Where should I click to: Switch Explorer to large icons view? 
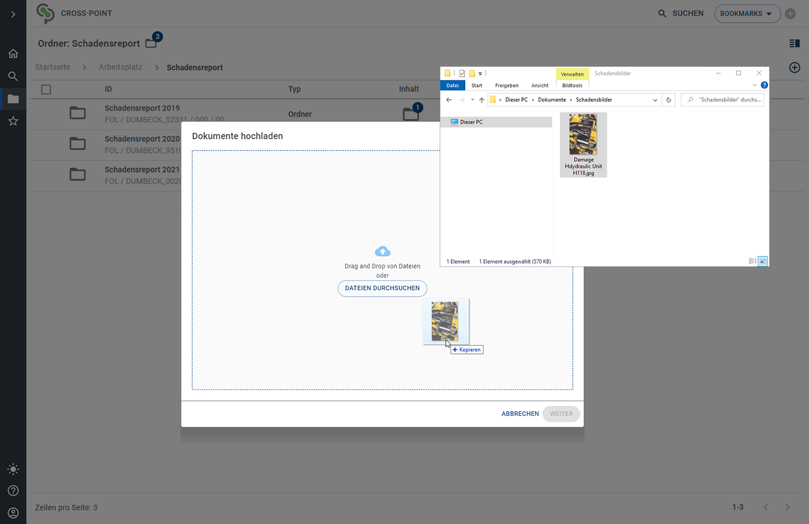(763, 261)
